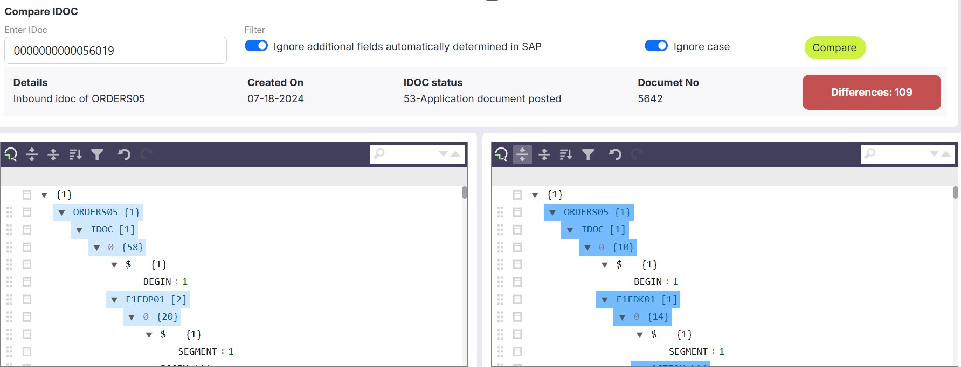The width and height of the screenshot is (961, 367).
Task: Collapse the E1EDP01 node in left tree
Action: click(x=114, y=300)
